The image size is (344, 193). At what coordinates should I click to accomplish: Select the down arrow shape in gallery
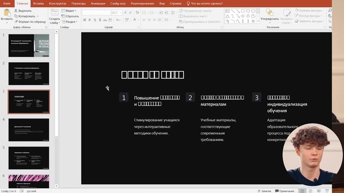(x=248, y=16)
